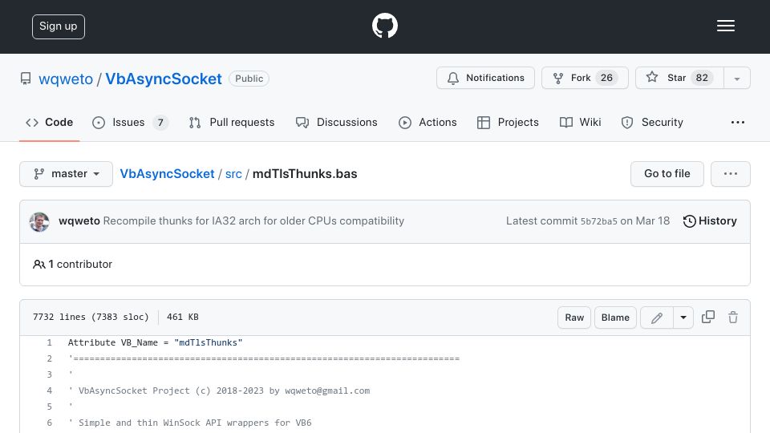Show more repository tabs via ellipsis
The height and width of the screenshot is (433, 770).
738,122
